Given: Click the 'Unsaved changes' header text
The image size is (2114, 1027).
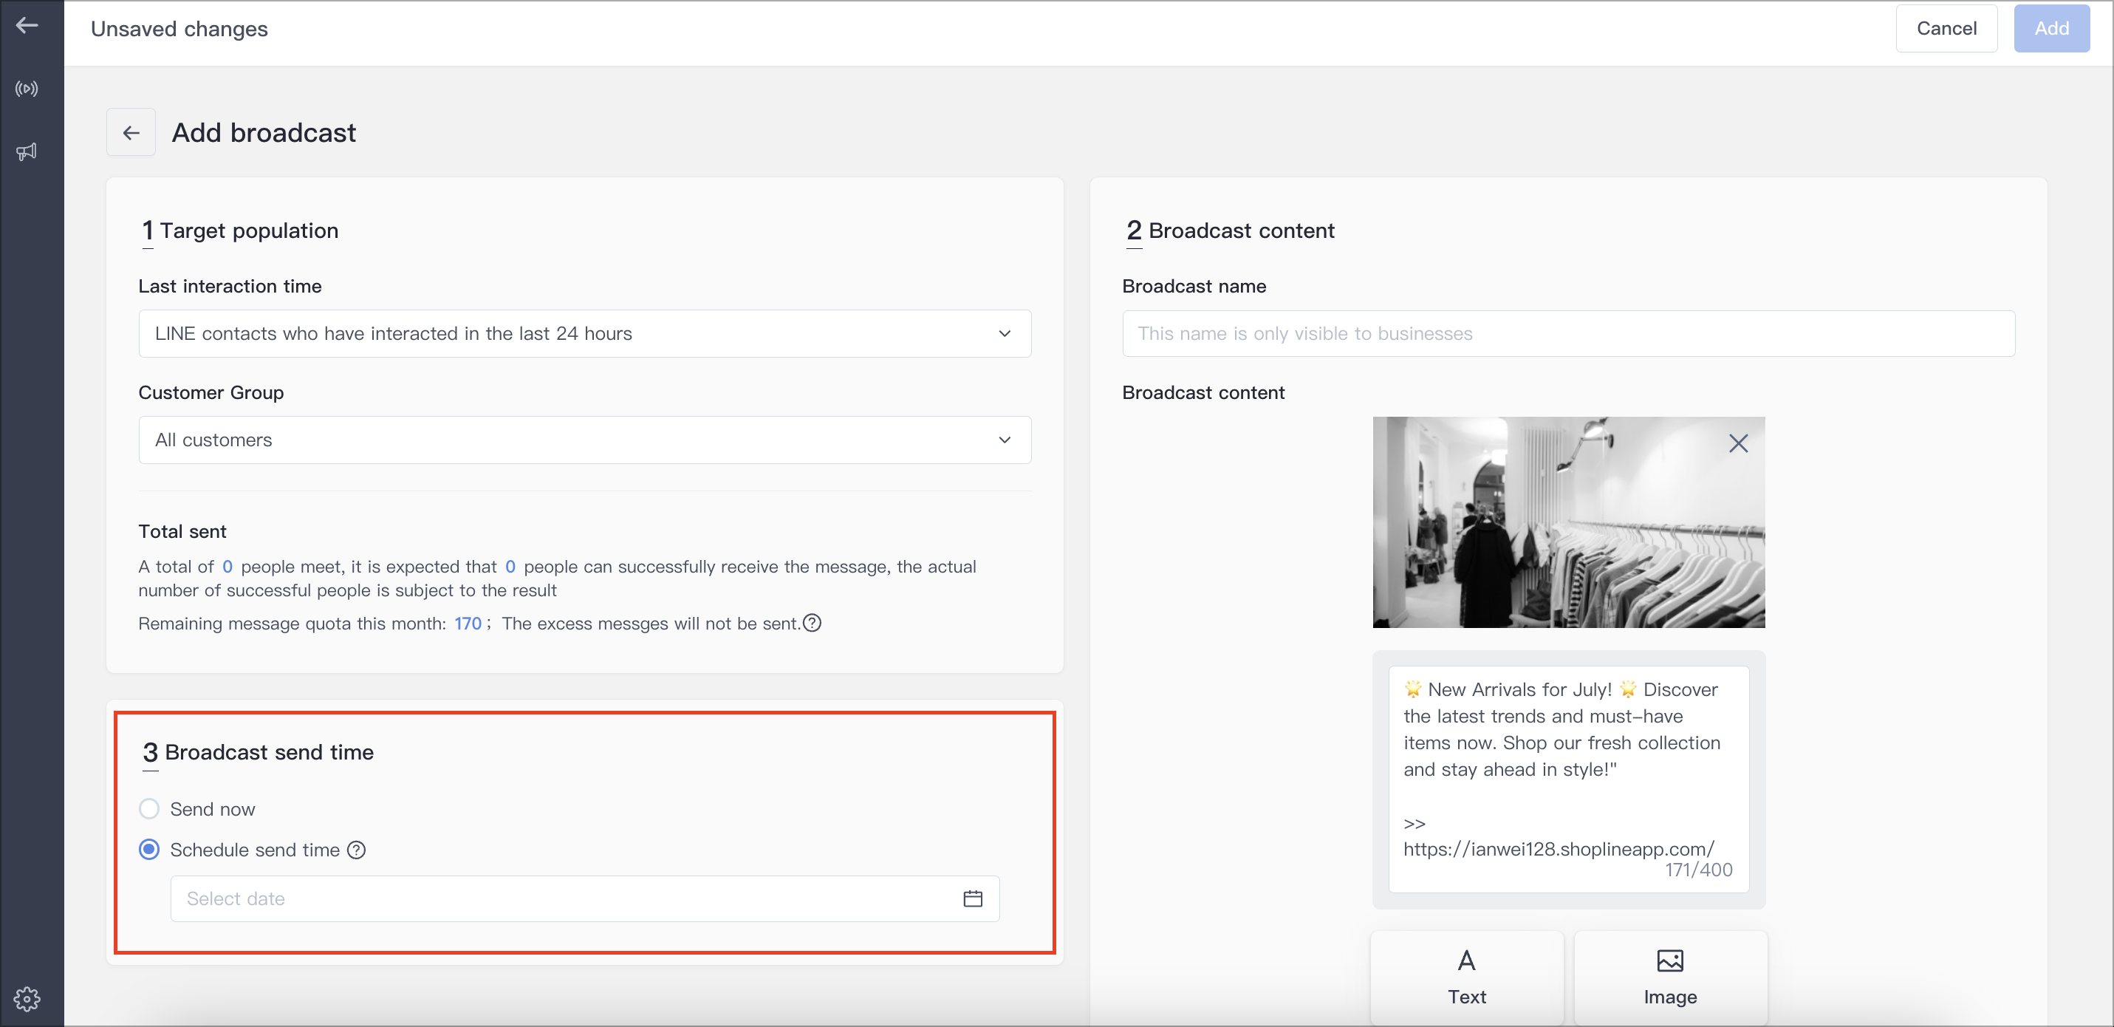Looking at the screenshot, I should pos(179,29).
